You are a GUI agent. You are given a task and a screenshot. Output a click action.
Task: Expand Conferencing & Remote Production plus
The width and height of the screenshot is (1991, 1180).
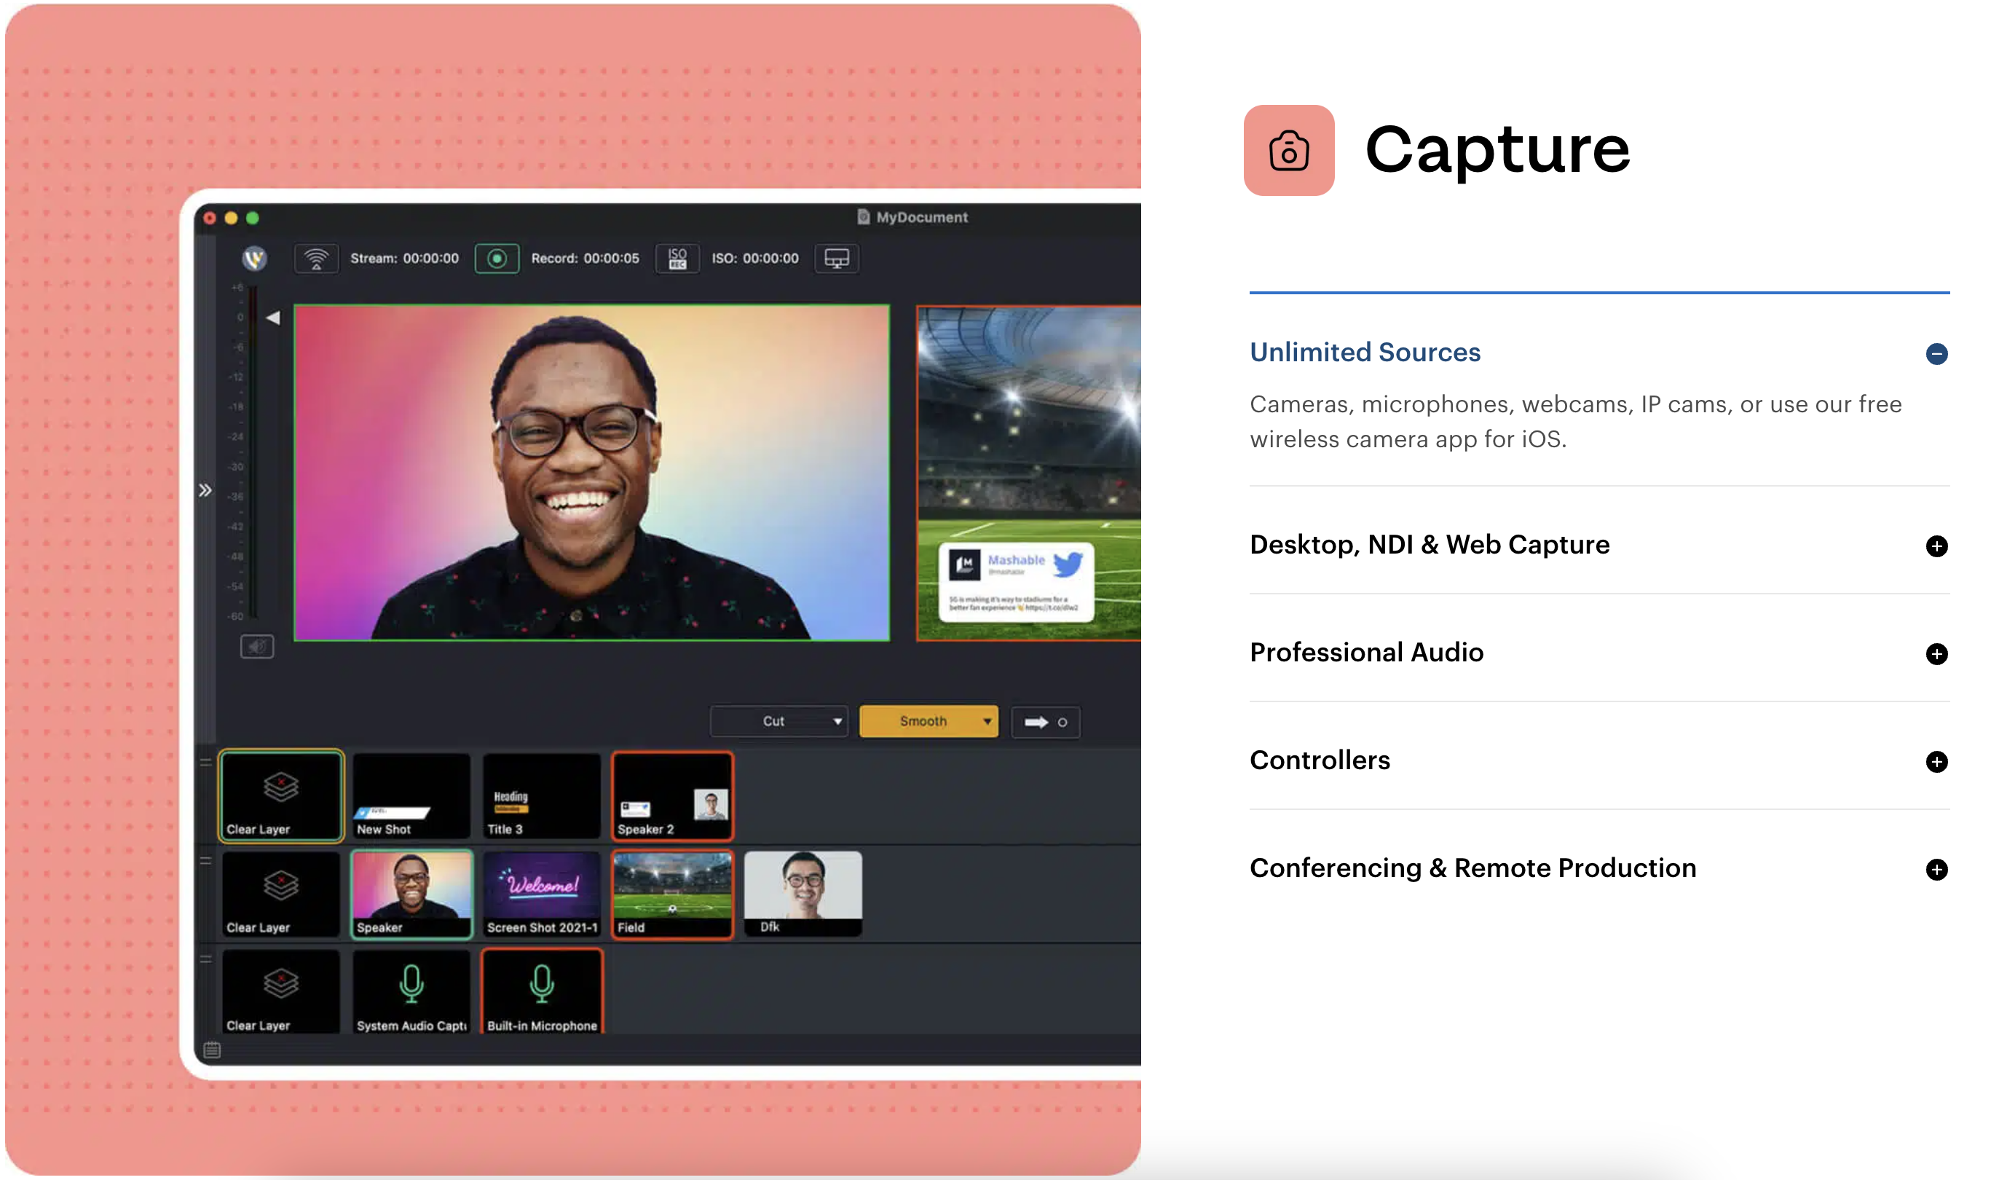(1936, 869)
